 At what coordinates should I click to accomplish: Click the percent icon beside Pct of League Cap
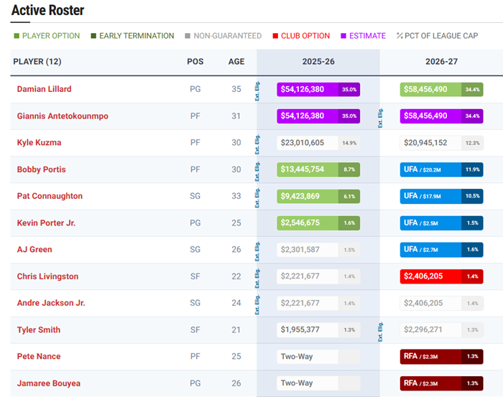point(400,36)
